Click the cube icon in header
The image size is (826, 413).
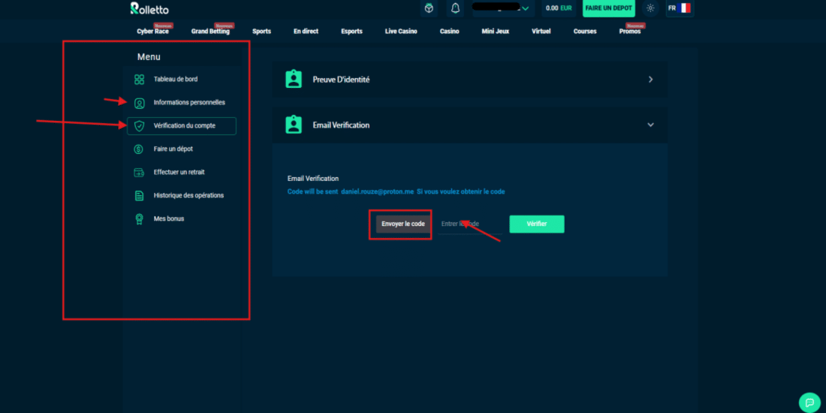click(429, 8)
